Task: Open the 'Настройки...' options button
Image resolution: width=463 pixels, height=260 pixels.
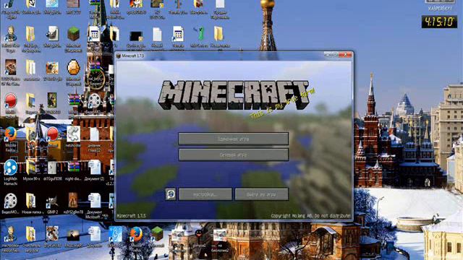Action: point(205,194)
